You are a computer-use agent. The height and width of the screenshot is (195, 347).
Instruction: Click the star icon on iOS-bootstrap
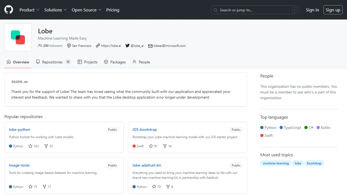[151, 146]
